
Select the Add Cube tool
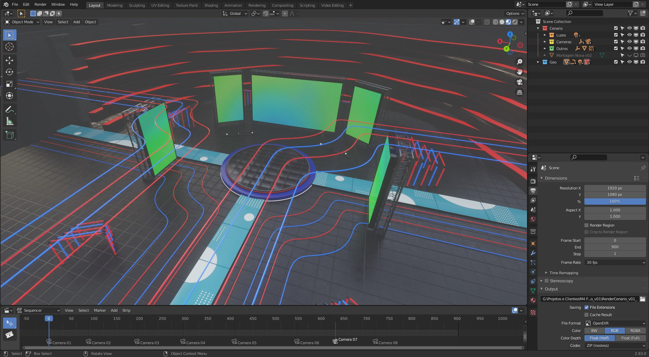click(9, 135)
